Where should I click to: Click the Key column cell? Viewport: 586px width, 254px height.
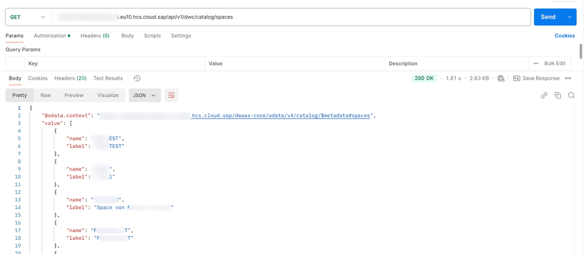click(x=115, y=64)
